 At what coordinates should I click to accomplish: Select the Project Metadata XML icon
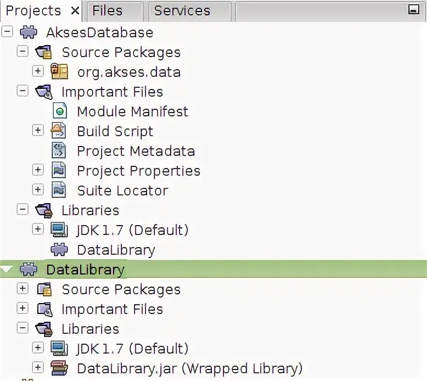(x=59, y=150)
